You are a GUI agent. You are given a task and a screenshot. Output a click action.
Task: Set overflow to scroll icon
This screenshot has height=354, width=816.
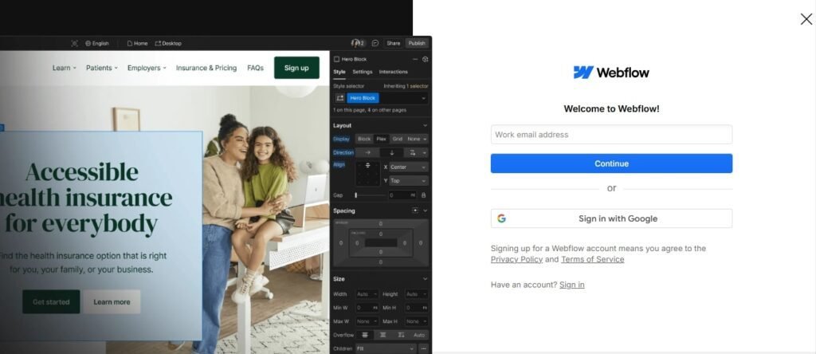pos(402,335)
